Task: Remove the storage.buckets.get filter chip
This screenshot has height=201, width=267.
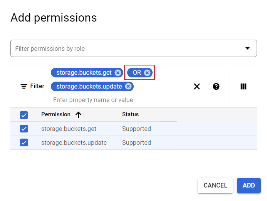Action: [118, 73]
